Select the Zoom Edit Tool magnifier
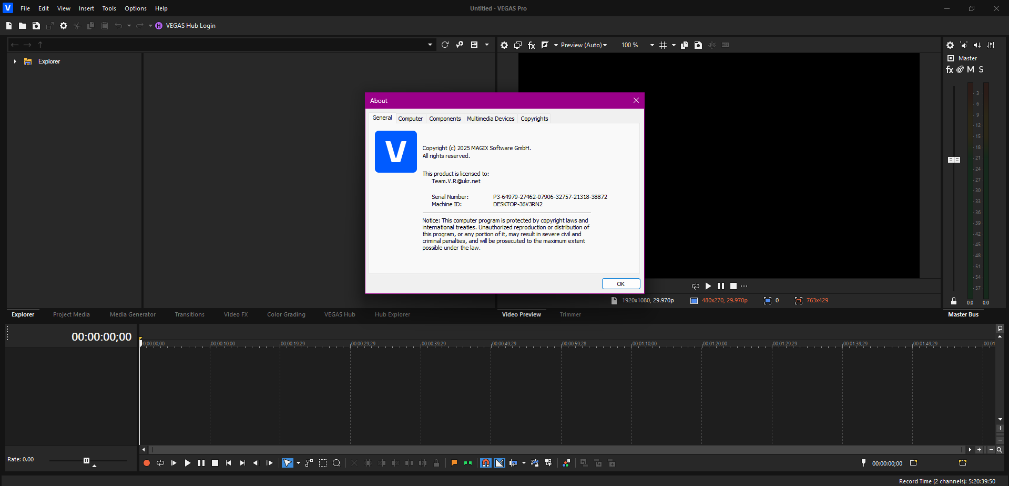Screen dimensions: 1009x486 pos(337,463)
